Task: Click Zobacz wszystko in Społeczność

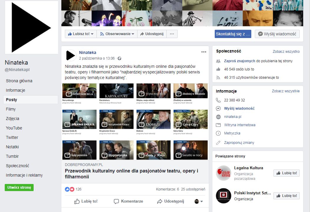Action: [286, 52]
